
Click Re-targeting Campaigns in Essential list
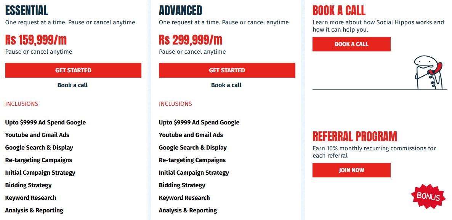pyautogui.click(x=38, y=160)
